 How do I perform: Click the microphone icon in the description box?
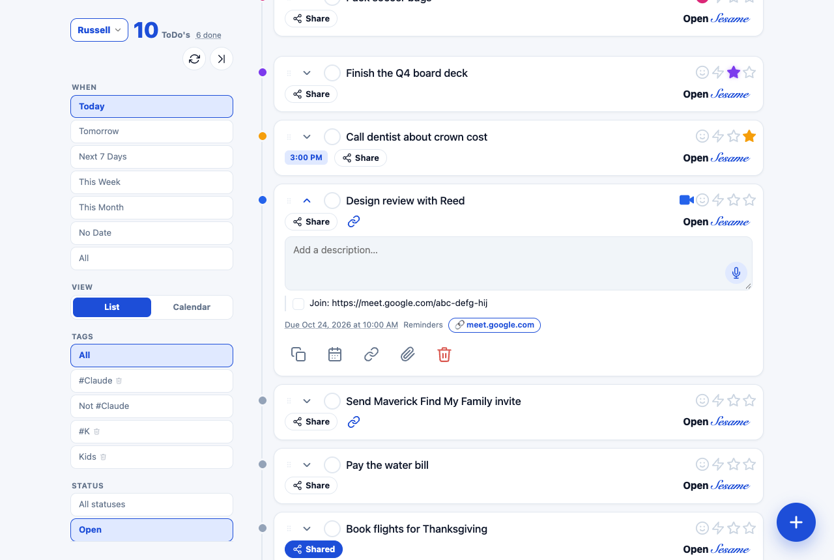coord(736,273)
